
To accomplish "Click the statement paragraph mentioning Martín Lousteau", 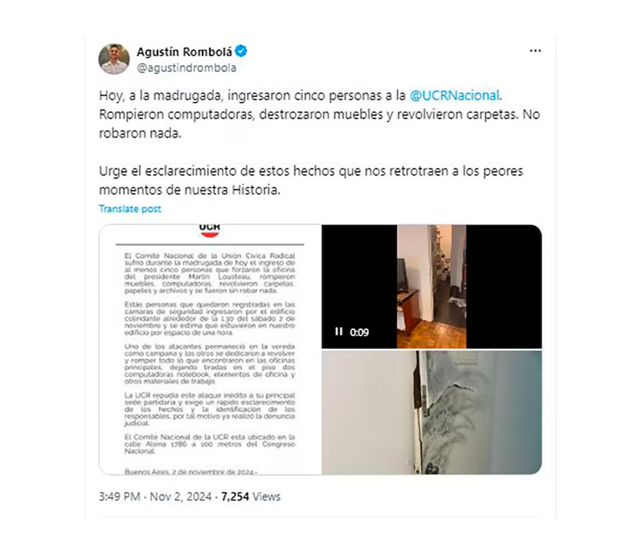I will (x=210, y=273).
